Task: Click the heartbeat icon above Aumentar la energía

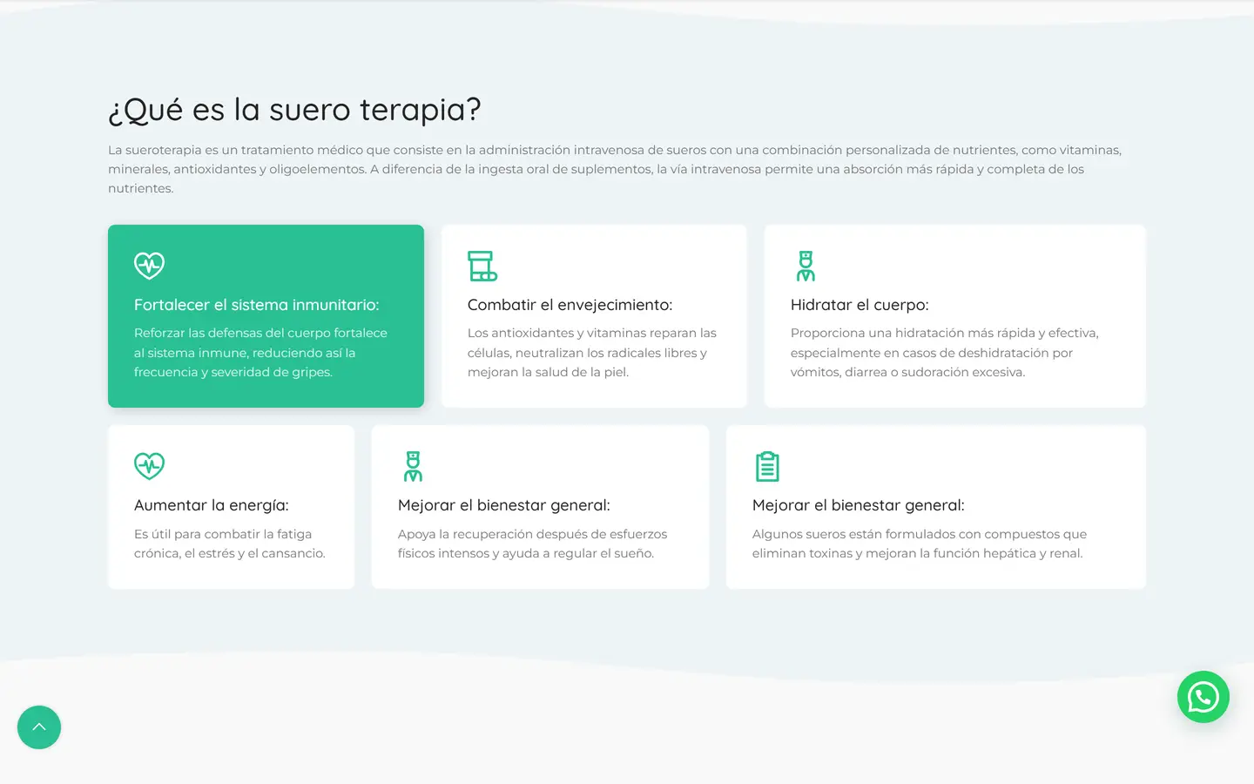Action: point(149,466)
